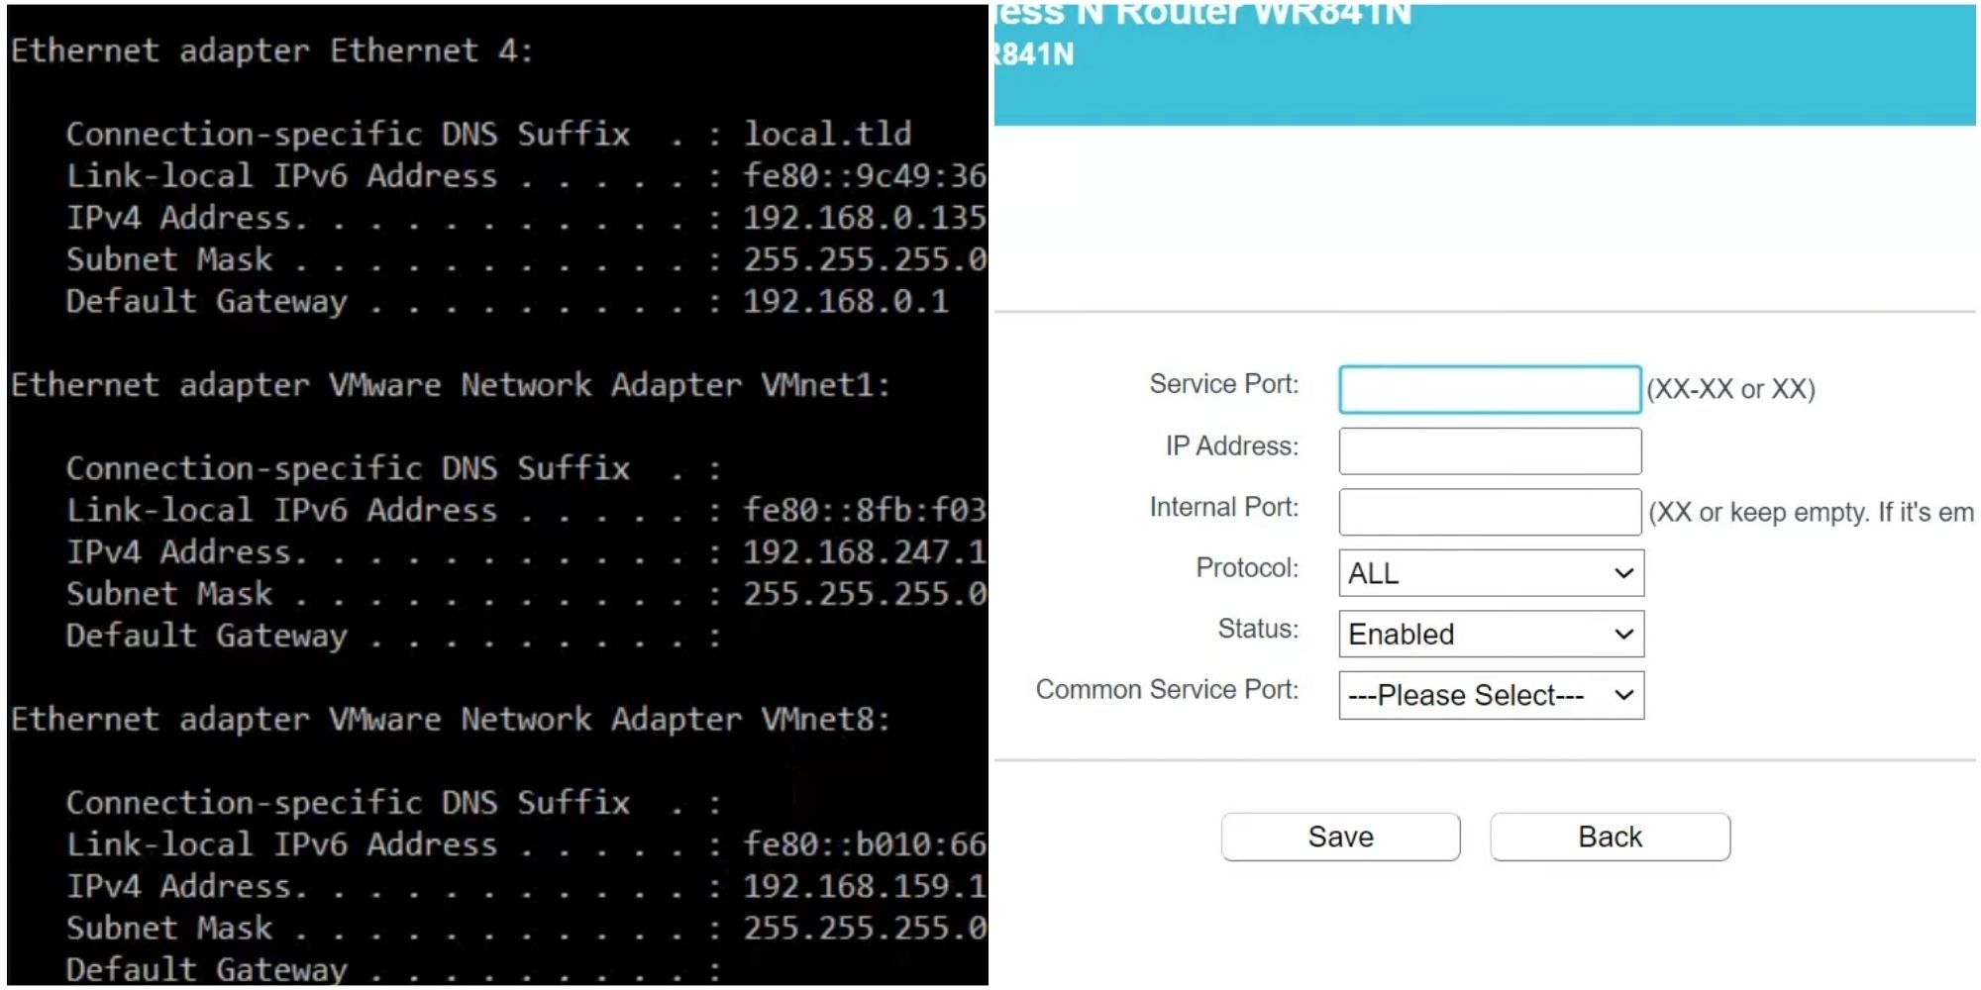This screenshot has height=990, width=1981.
Task: Click the DNS suffix value local.tld
Action: coord(827,134)
